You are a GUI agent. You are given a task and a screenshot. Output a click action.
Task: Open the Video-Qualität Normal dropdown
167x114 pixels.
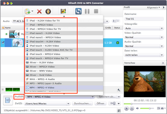click(x=144, y=37)
